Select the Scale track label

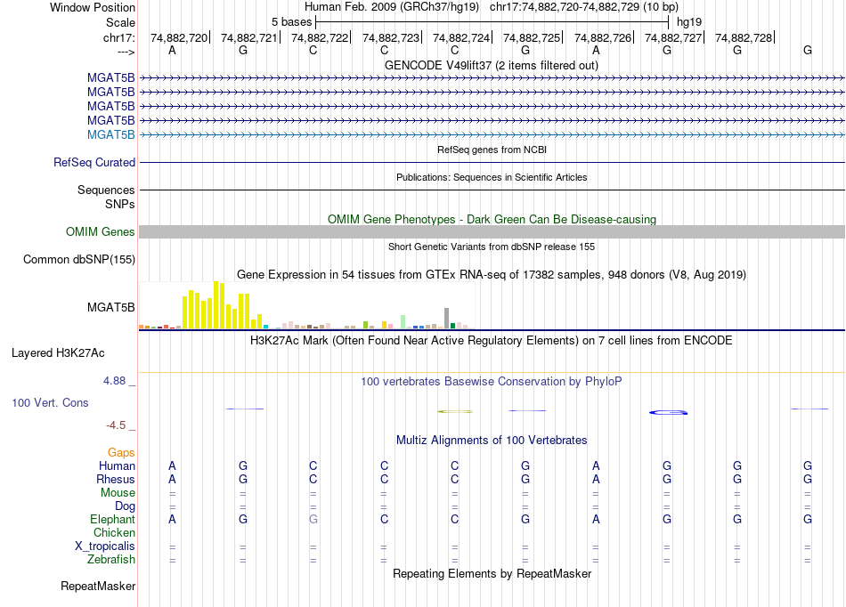pyautogui.click(x=120, y=22)
